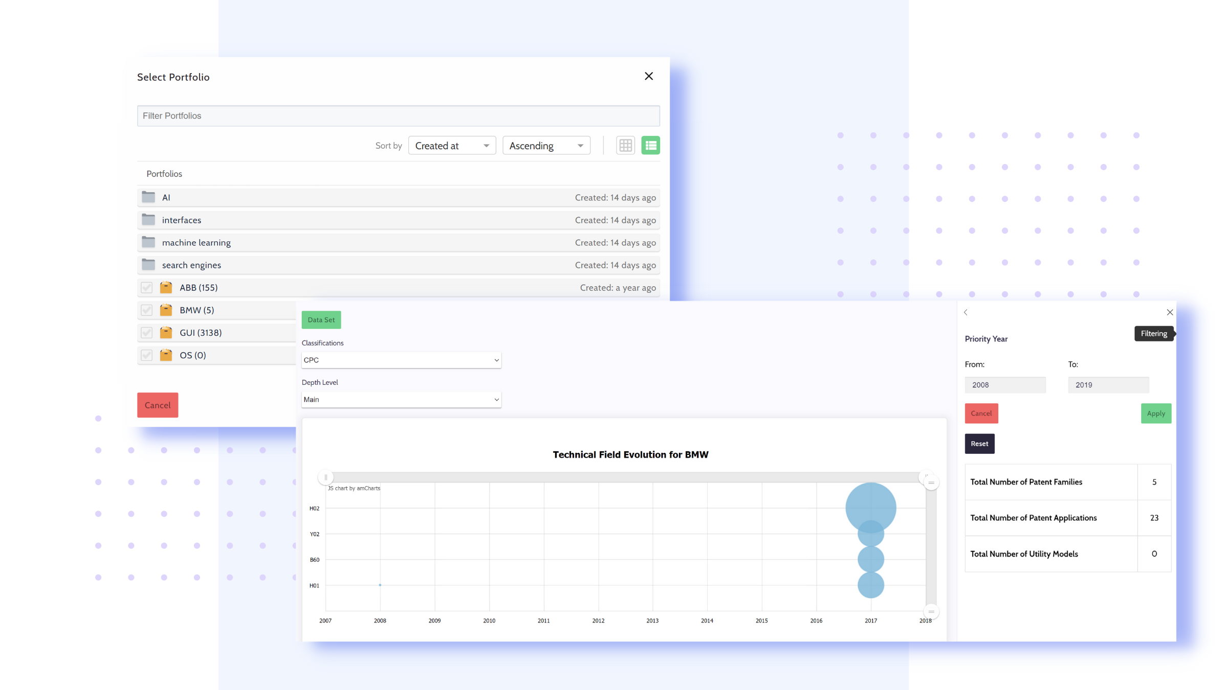Screen dimensions: 1228x690
Task: Open the AI folder icon
Action: pos(148,197)
